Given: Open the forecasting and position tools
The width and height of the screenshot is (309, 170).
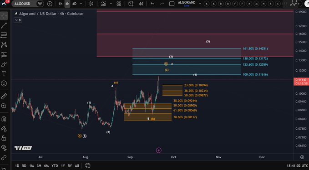Looking at the screenshot, I should click(x=4, y=54).
